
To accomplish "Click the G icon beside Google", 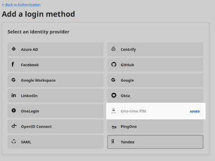I will [113, 80].
